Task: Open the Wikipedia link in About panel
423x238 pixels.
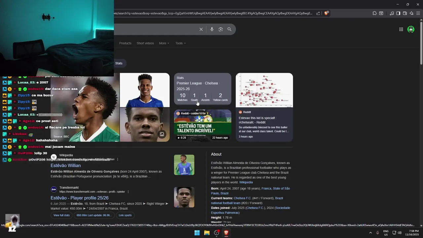Action: [246, 182]
